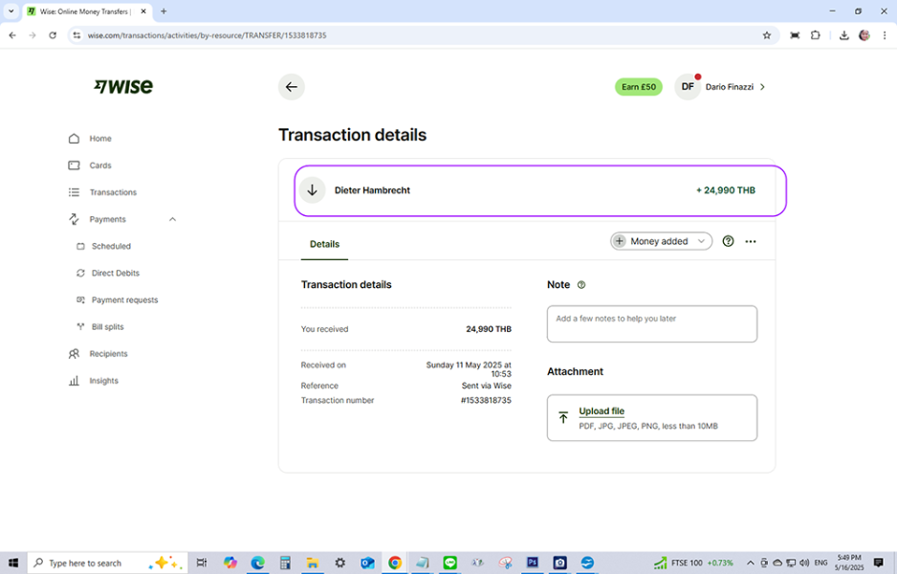
Task: Click the help question mark icon
Action: [728, 241]
